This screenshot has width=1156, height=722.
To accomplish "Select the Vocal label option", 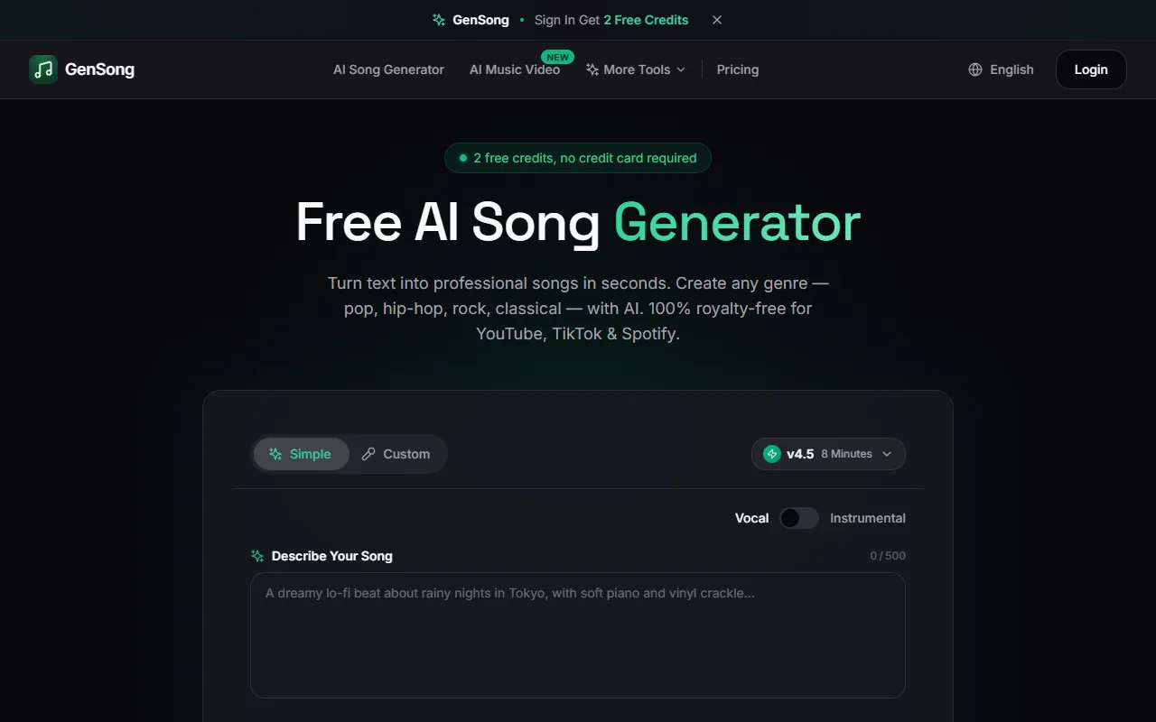I will point(751,518).
